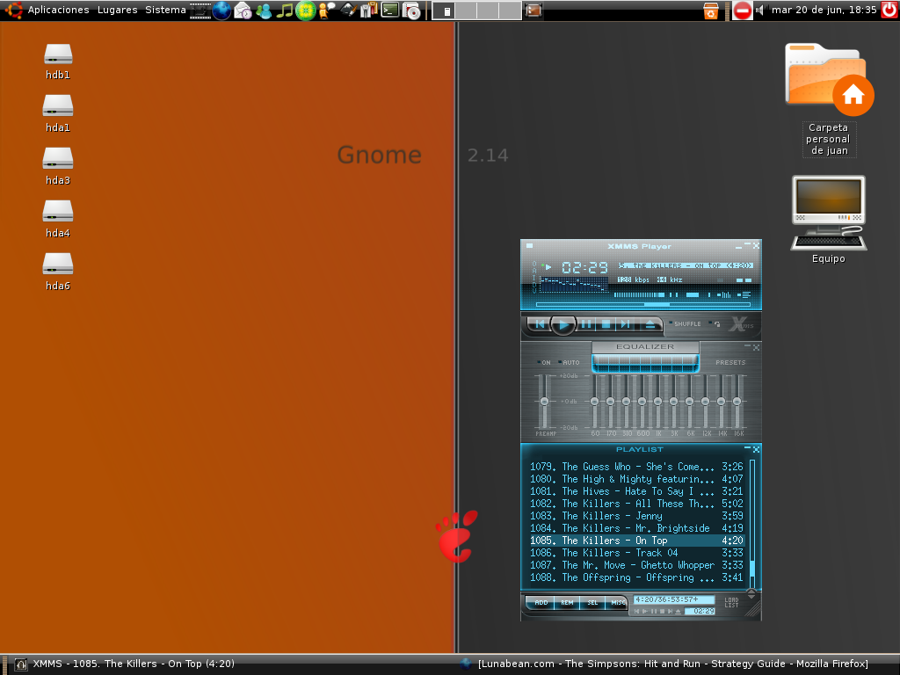Screen dimensions: 900x675
Task: Open the playlist MISC menu
Action: click(x=617, y=603)
